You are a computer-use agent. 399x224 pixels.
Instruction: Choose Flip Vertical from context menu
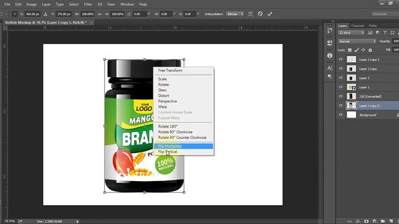tap(183, 152)
